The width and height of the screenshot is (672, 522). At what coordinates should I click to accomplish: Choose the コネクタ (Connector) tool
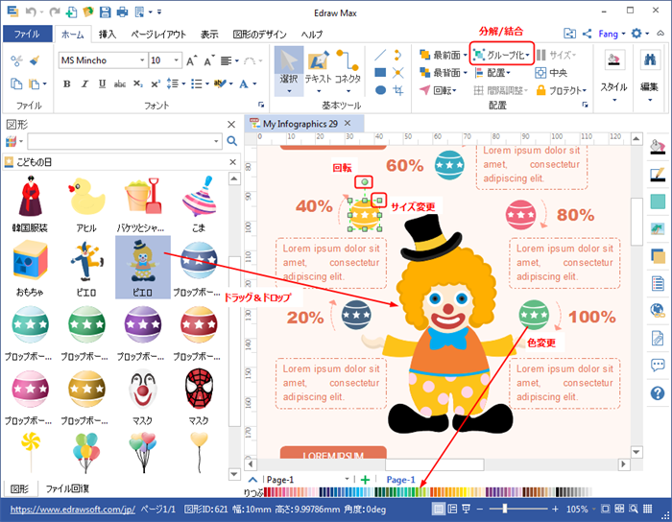click(348, 72)
